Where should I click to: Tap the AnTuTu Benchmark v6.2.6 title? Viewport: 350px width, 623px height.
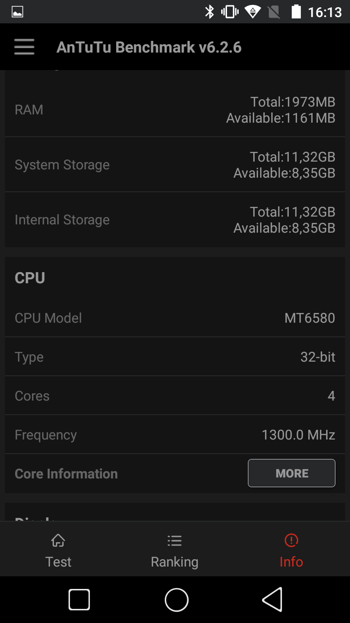[x=149, y=47]
